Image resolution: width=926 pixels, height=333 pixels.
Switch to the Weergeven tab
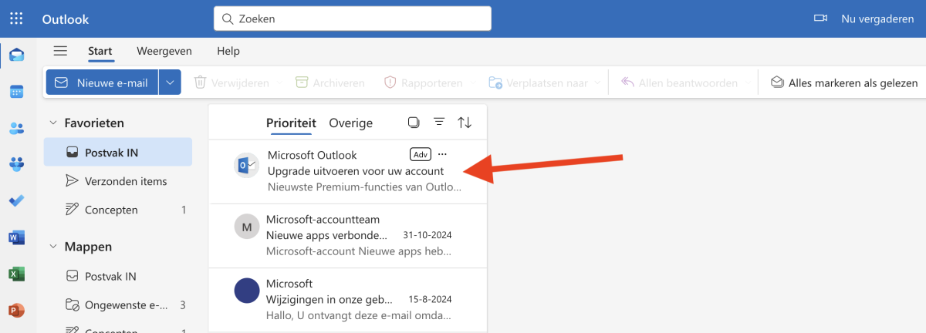coord(164,51)
